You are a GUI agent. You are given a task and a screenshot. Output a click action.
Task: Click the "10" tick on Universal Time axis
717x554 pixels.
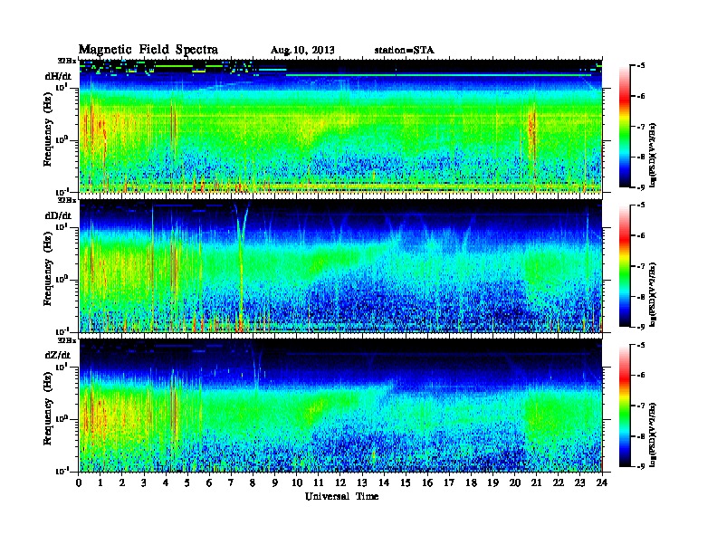tap(297, 482)
